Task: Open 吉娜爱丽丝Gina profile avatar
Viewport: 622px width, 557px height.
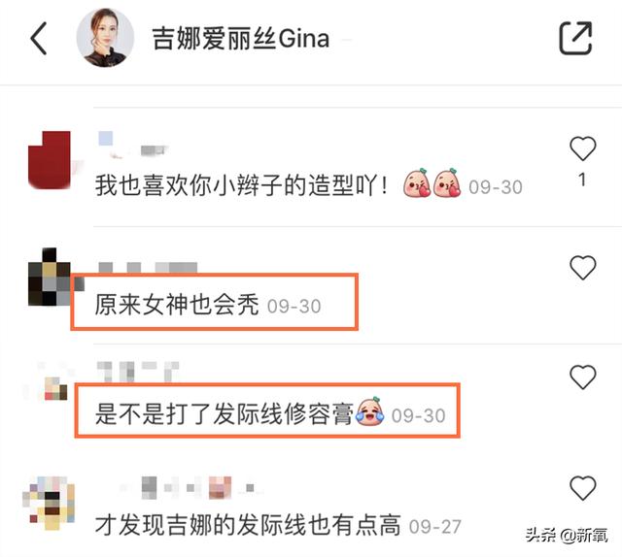Action: (105, 38)
